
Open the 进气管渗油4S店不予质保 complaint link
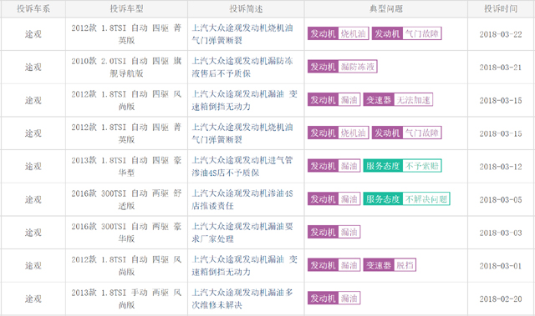pos(242,166)
